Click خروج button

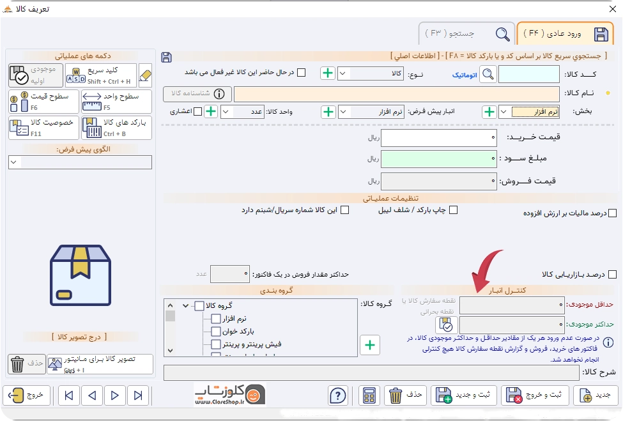click(27, 395)
